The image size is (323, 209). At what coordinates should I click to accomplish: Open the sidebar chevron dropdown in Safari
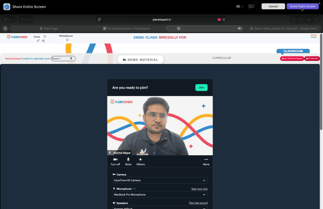click(x=13, y=20)
